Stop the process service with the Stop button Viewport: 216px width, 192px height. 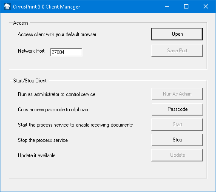click(x=177, y=140)
